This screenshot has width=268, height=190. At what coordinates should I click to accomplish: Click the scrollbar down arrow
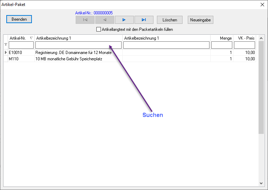[261, 183]
